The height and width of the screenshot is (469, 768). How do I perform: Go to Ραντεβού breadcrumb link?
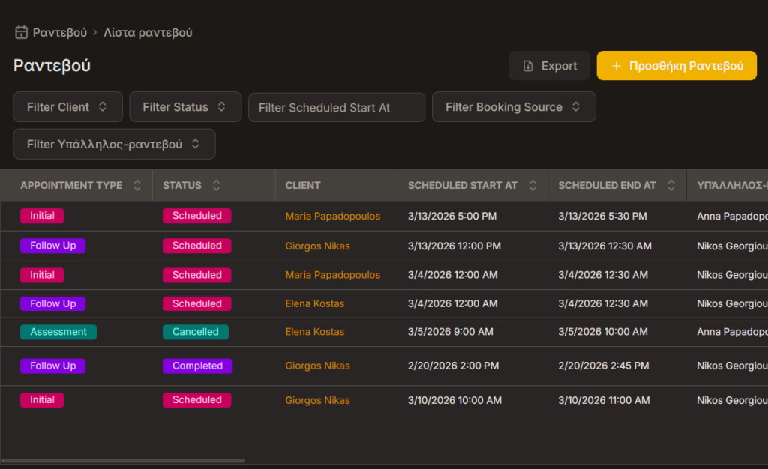click(60, 33)
